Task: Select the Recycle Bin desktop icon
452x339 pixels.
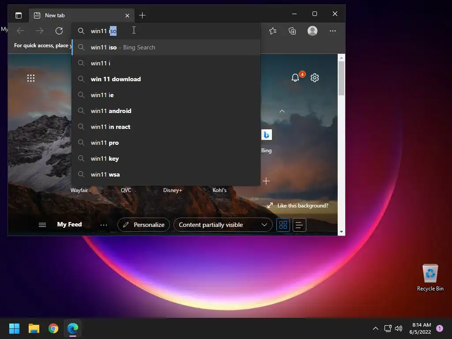Action: click(430, 278)
